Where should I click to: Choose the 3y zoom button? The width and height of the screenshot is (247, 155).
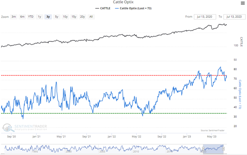click(48, 17)
